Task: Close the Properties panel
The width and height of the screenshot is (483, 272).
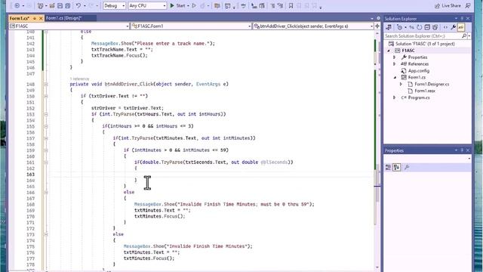Action: pyautogui.click(x=468, y=150)
